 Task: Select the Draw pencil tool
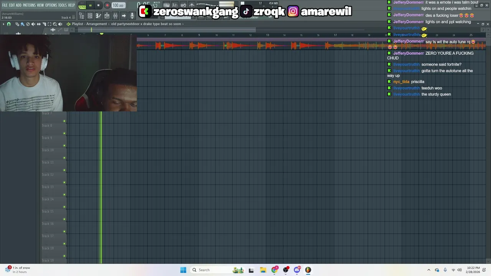pyautogui.click(x=17, y=24)
